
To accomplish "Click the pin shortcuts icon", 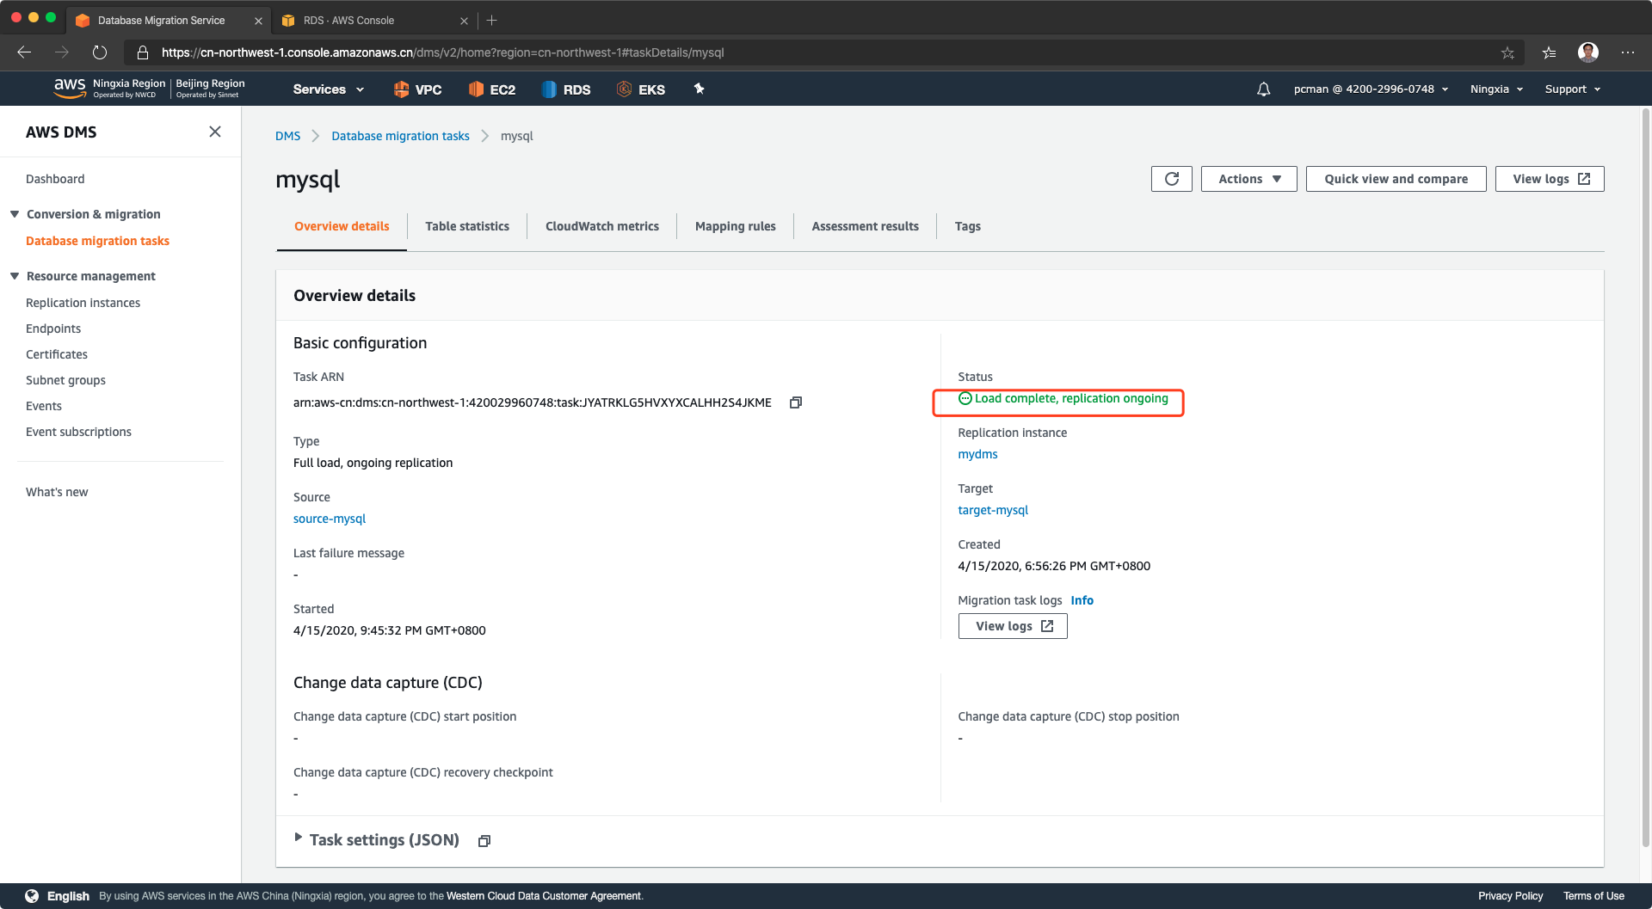I will (699, 89).
